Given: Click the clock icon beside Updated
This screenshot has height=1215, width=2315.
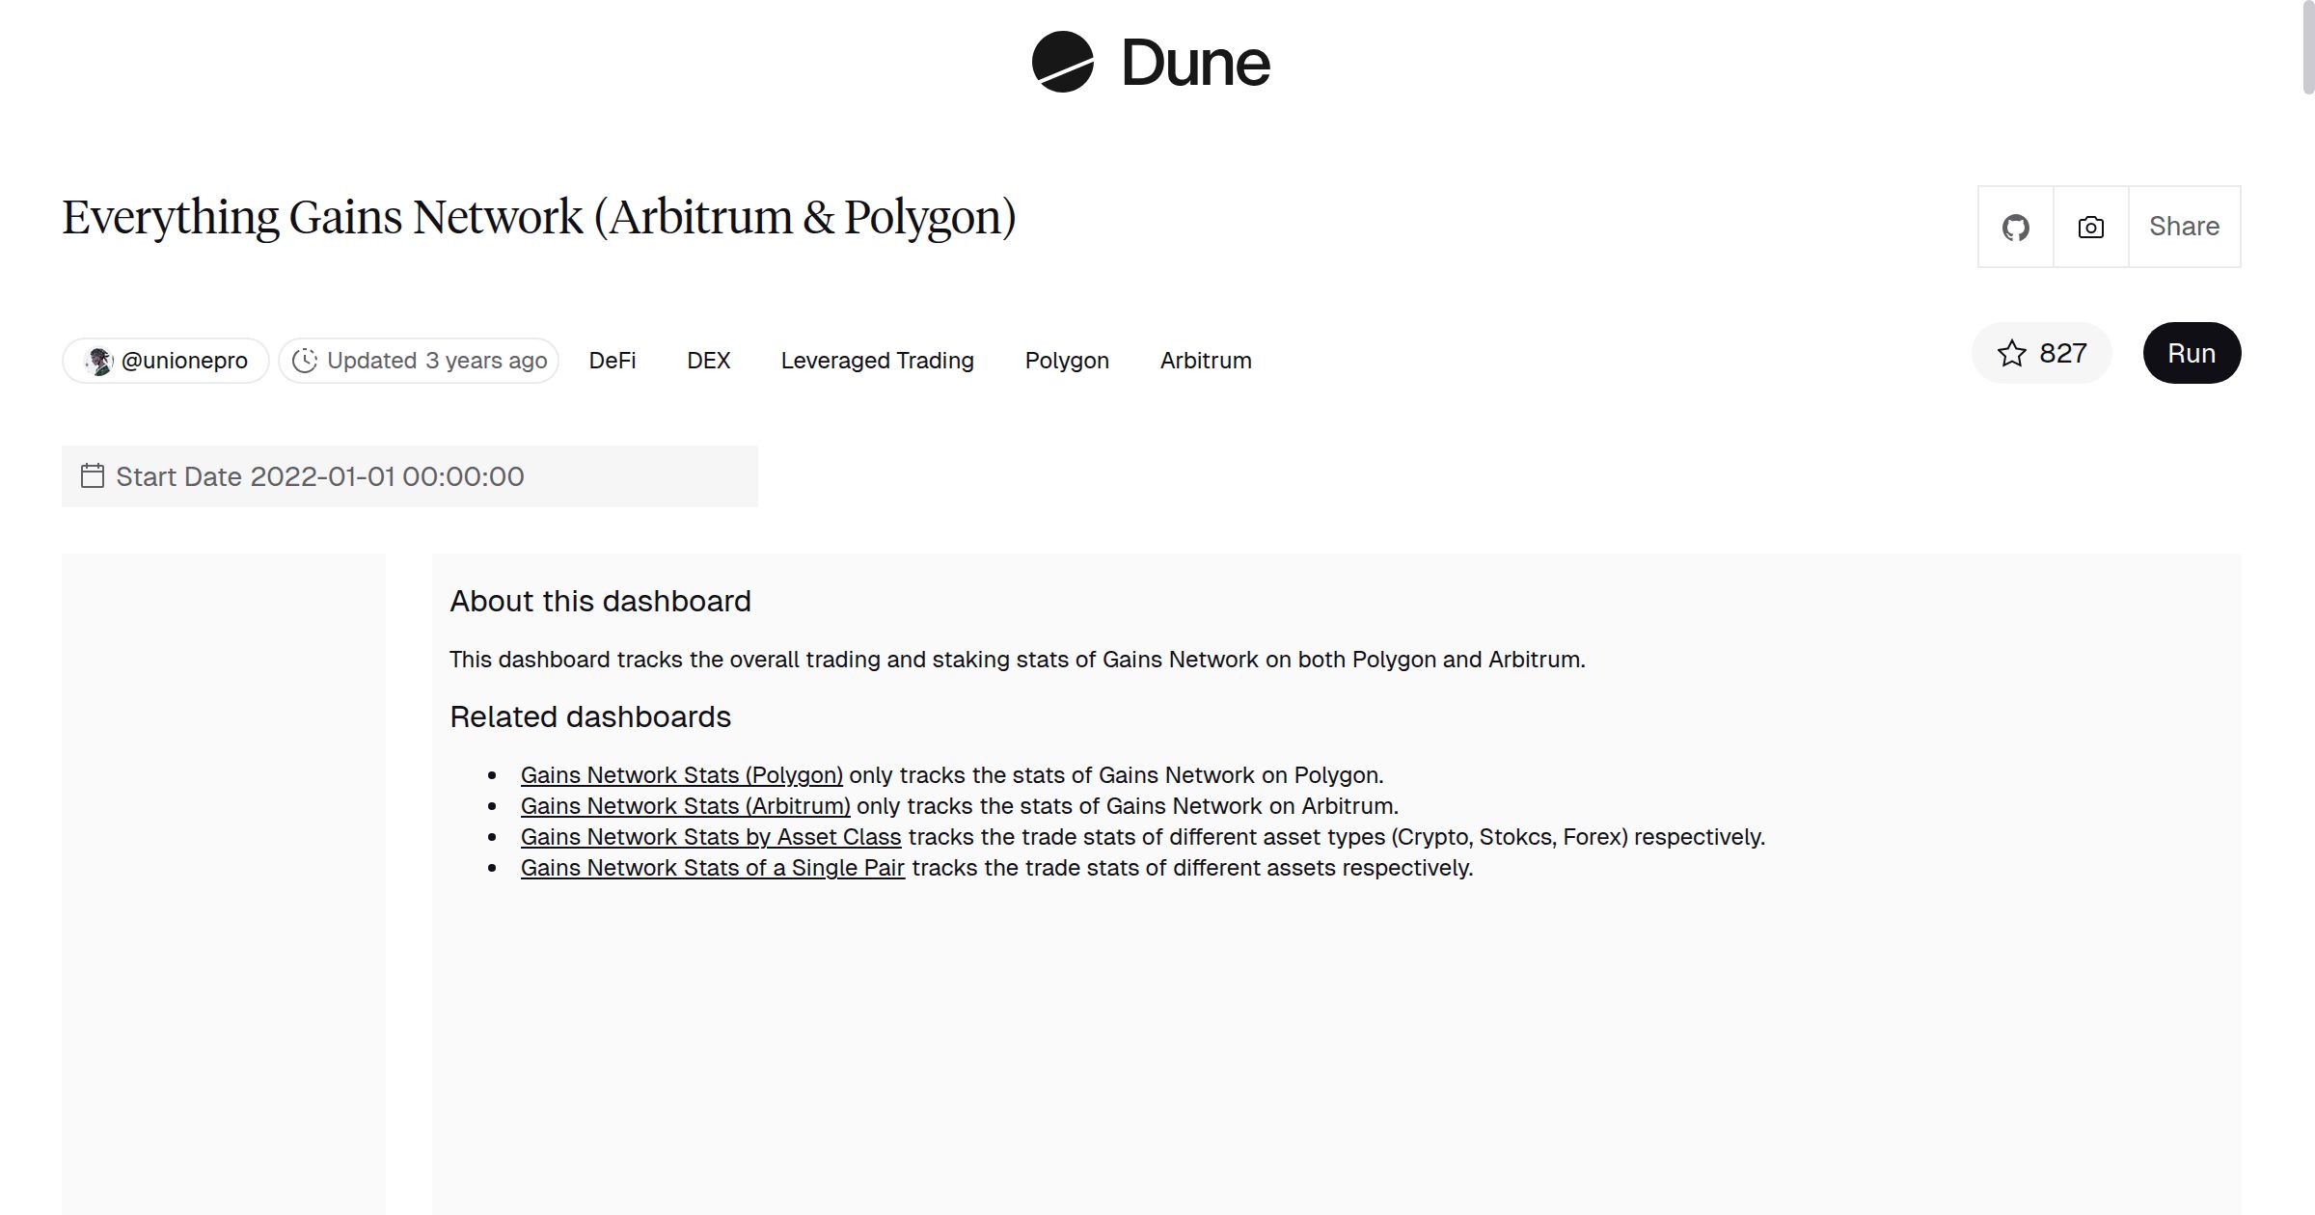Looking at the screenshot, I should pos(304,360).
